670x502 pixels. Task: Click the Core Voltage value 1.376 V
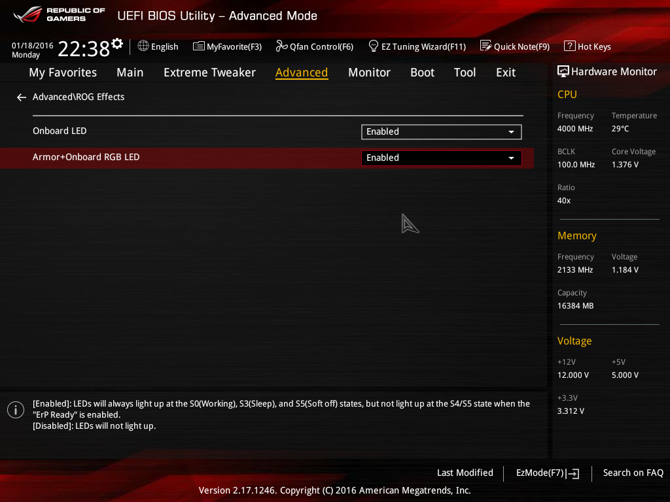pos(625,164)
